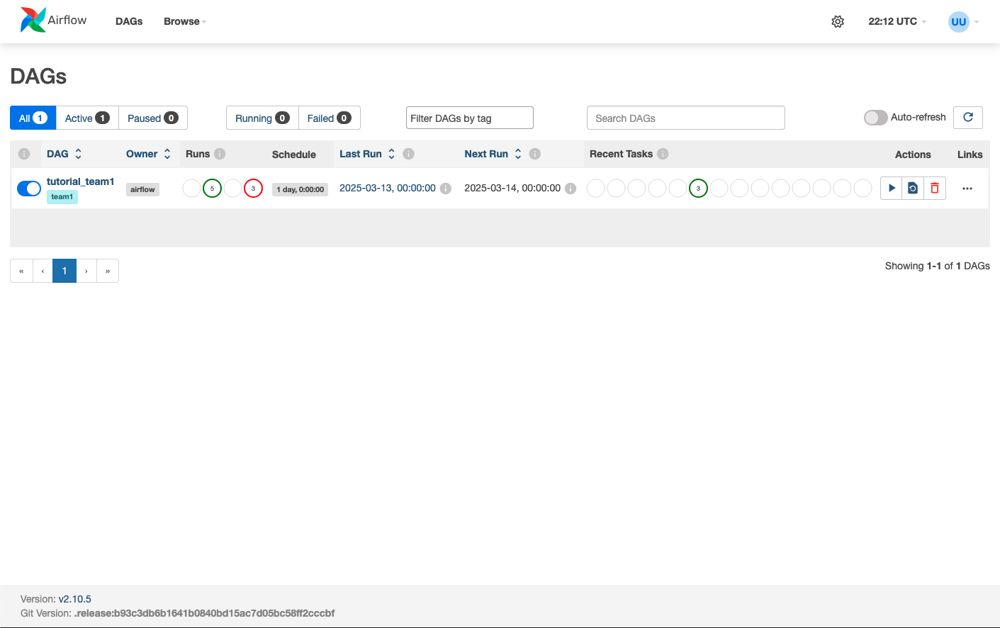
Task: Click info icon in first column header
Action: click(x=24, y=154)
